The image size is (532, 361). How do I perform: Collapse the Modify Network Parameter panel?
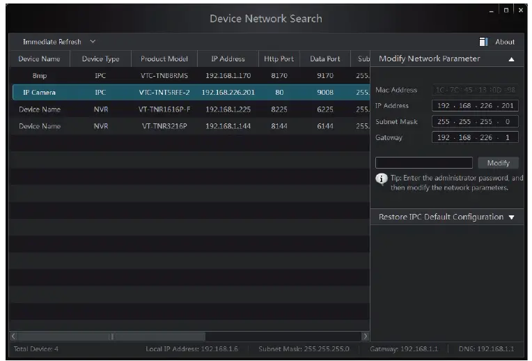point(512,59)
